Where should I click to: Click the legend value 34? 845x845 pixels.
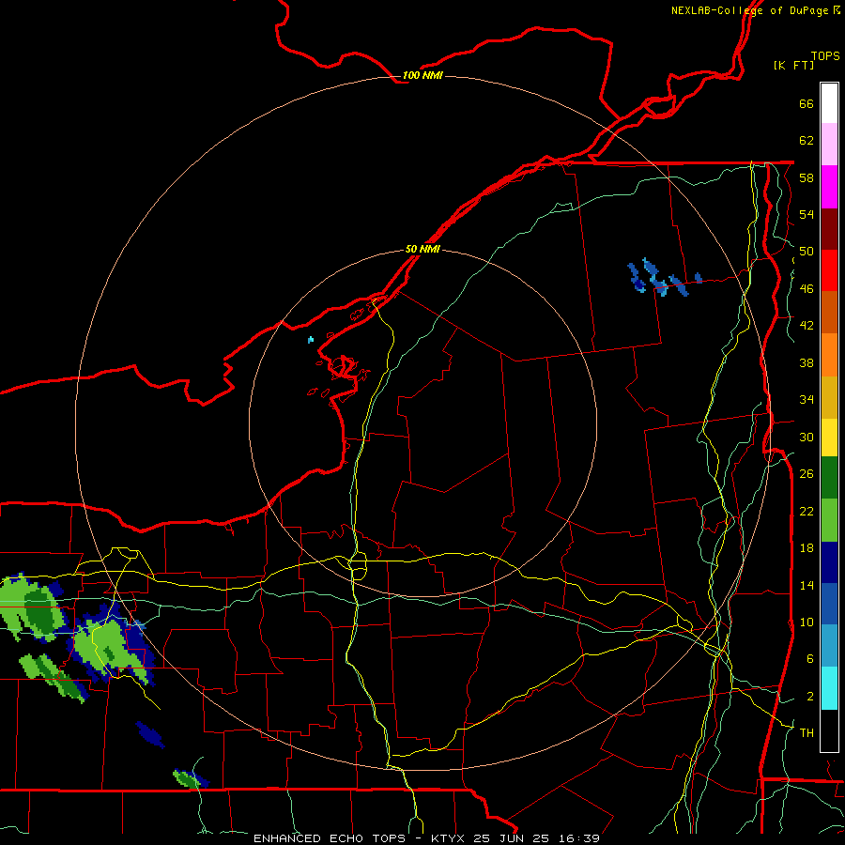pyautogui.click(x=807, y=400)
